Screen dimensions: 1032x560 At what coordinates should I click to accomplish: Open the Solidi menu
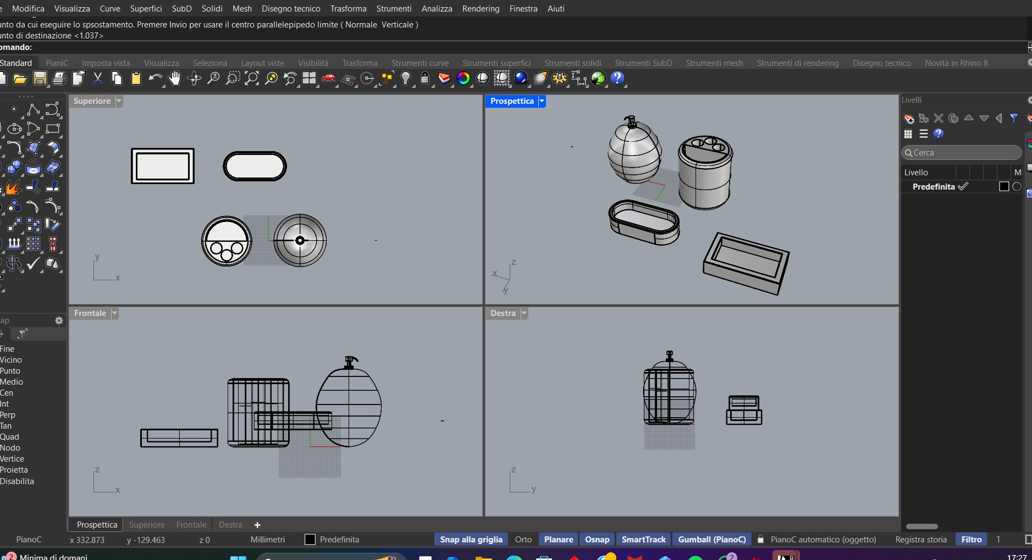coord(212,9)
